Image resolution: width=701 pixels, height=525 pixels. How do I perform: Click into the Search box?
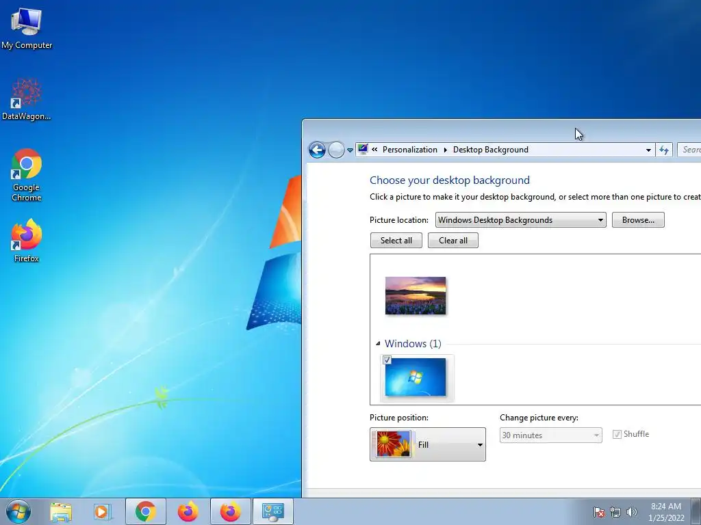(689, 150)
